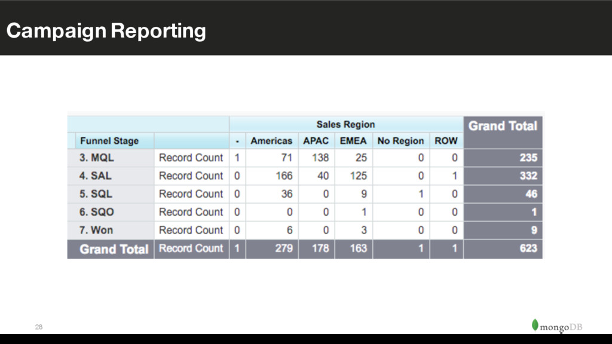Click SQL EMEA value 9
The width and height of the screenshot is (612, 344).
pyautogui.click(x=364, y=194)
